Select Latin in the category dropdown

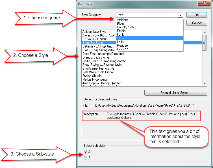coord(120,42)
